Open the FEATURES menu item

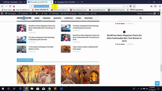point(88,18)
